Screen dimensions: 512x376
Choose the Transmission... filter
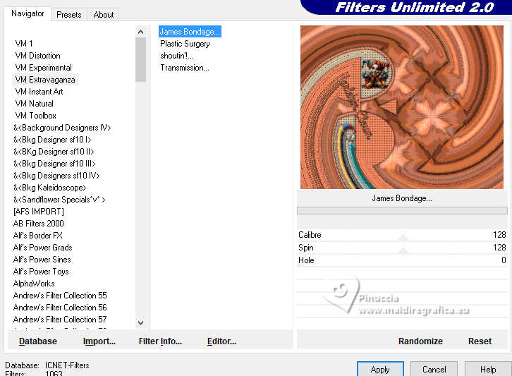(185, 68)
